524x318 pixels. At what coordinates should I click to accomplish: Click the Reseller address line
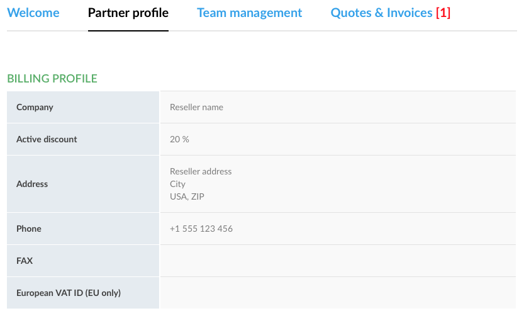201,171
